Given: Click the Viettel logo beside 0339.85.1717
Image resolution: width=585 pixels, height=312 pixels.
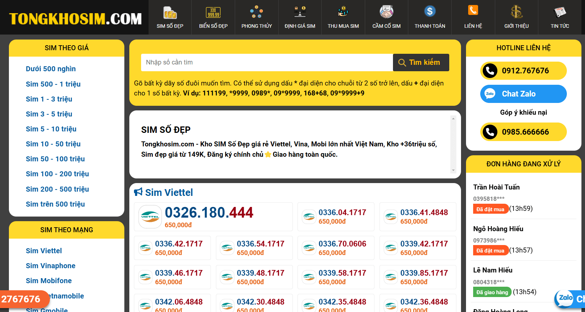Looking at the screenshot, I should 391,277.
